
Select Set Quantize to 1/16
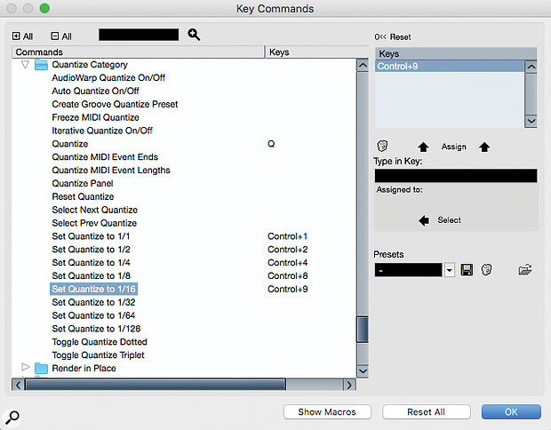[x=93, y=289]
